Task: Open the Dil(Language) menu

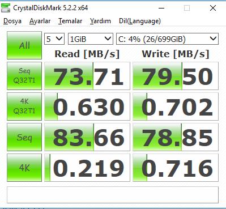Action: tap(140, 21)
